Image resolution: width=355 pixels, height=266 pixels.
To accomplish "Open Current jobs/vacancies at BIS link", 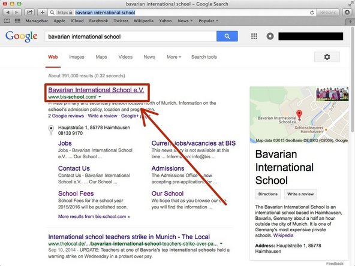I will [x=194, y=143].
